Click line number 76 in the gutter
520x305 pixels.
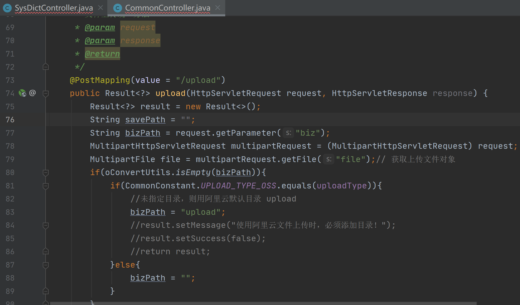tap(10, 120)
